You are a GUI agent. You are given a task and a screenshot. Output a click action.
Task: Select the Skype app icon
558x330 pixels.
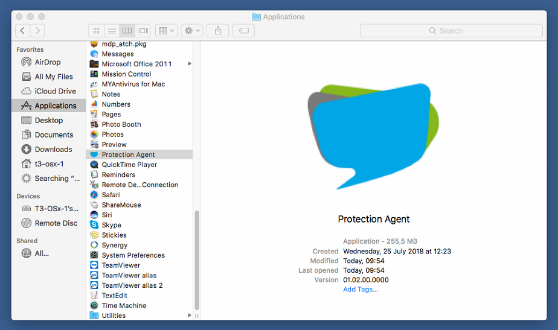(94, 225)
